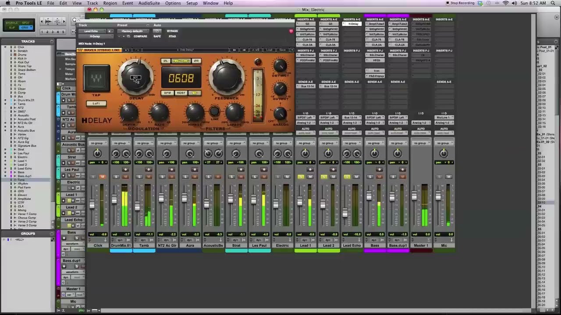This screenshot has width=561, height=315.
Task: Click the Waves TAP tempo pad
Action: tap(96, 78)
